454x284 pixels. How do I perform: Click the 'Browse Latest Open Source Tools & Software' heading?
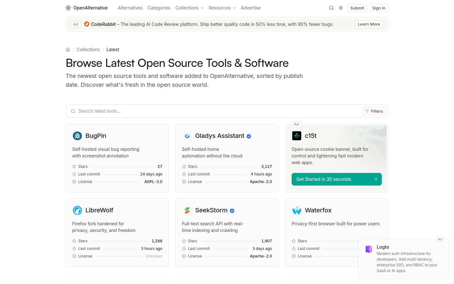coord(177,63)
